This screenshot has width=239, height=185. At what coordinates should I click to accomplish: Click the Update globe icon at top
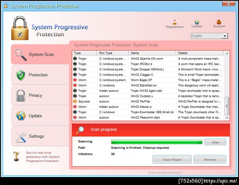coord(197,22)
